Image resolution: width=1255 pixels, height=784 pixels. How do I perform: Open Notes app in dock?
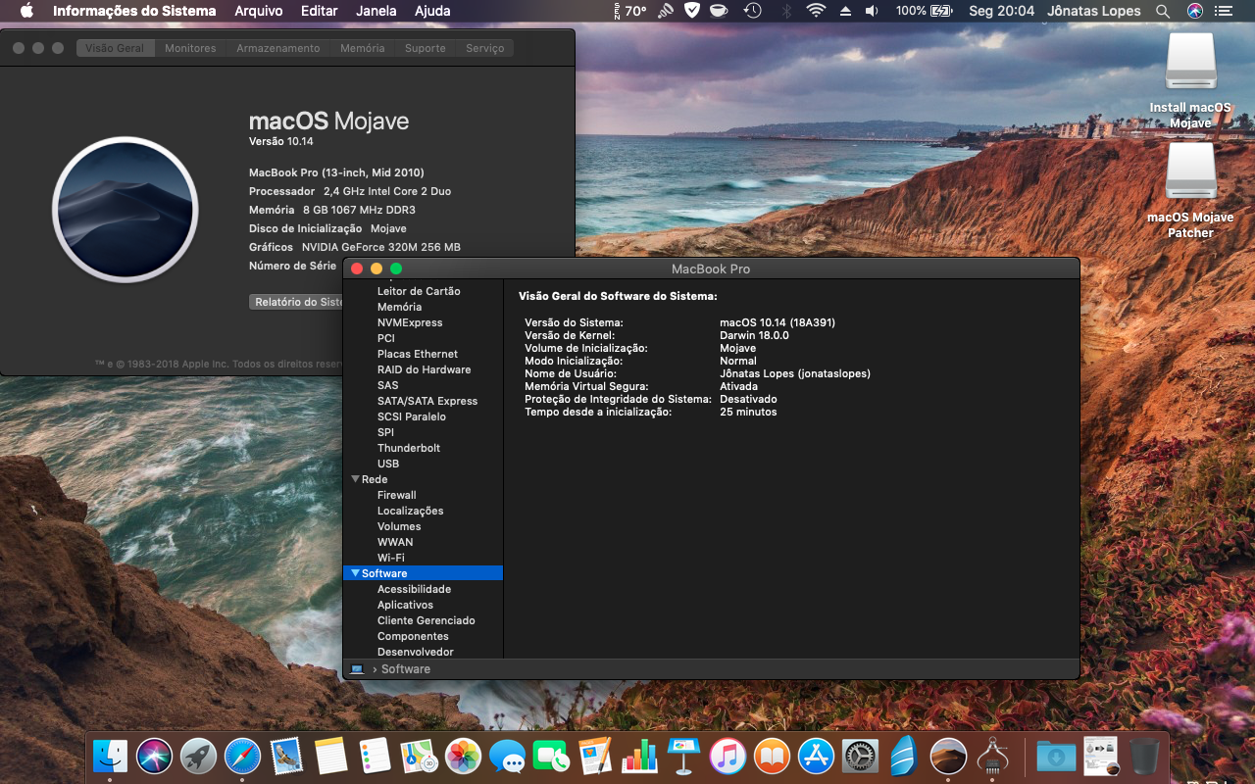[x=331, y=756]
